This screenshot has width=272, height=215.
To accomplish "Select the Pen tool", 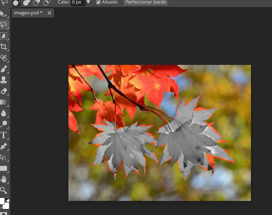I will (4, 146).
